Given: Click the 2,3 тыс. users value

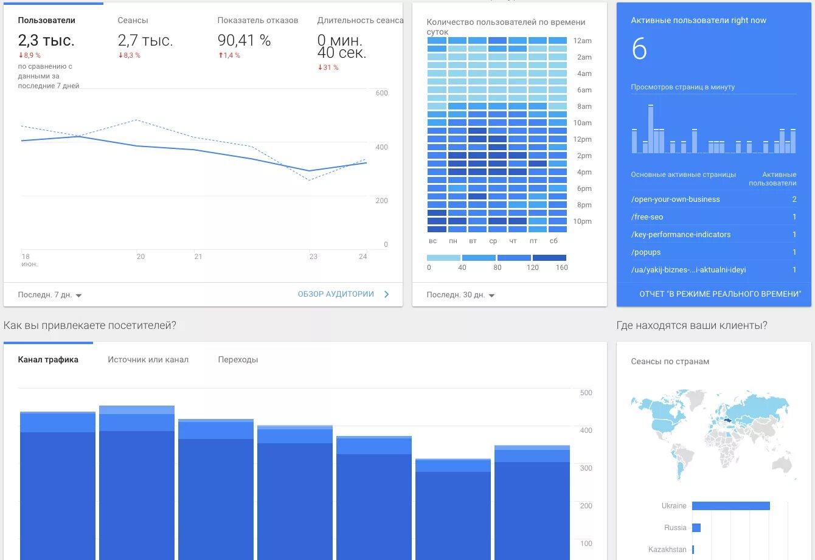Looking at the screenshot, I should point(46,41).
